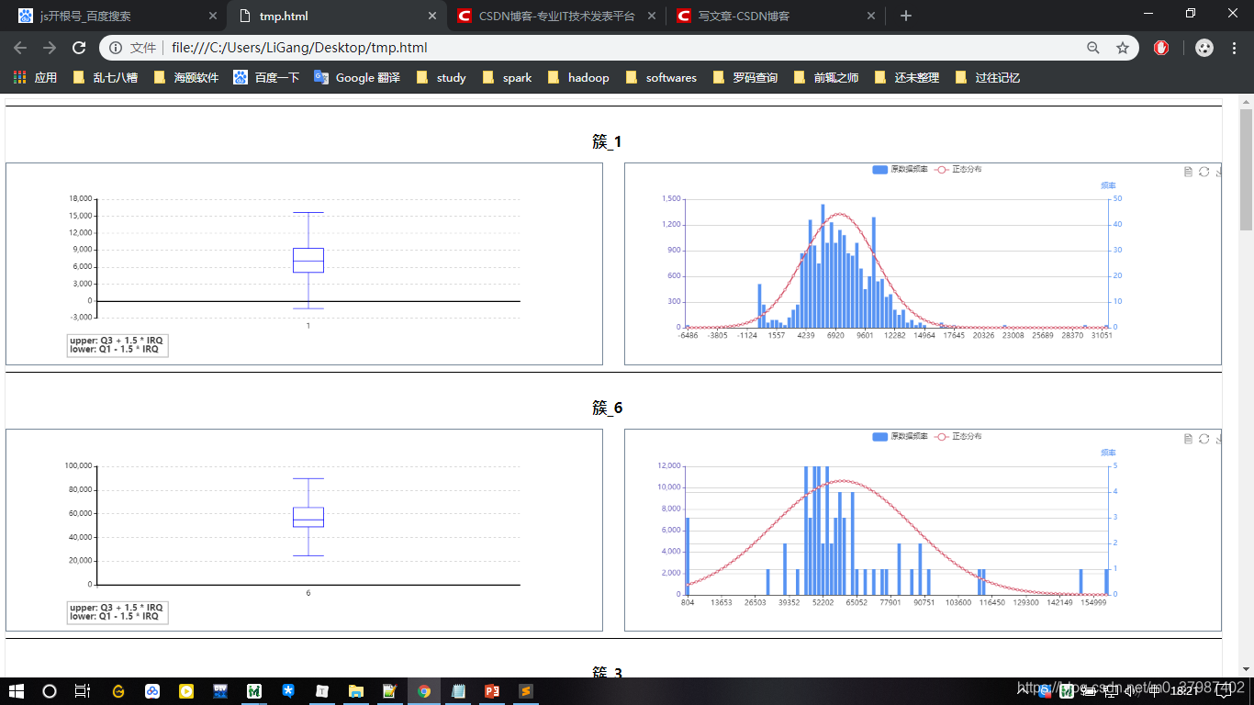Close the 写文章-CSDN博客 tab
The image size is (1254, 705).
[871, 16]
